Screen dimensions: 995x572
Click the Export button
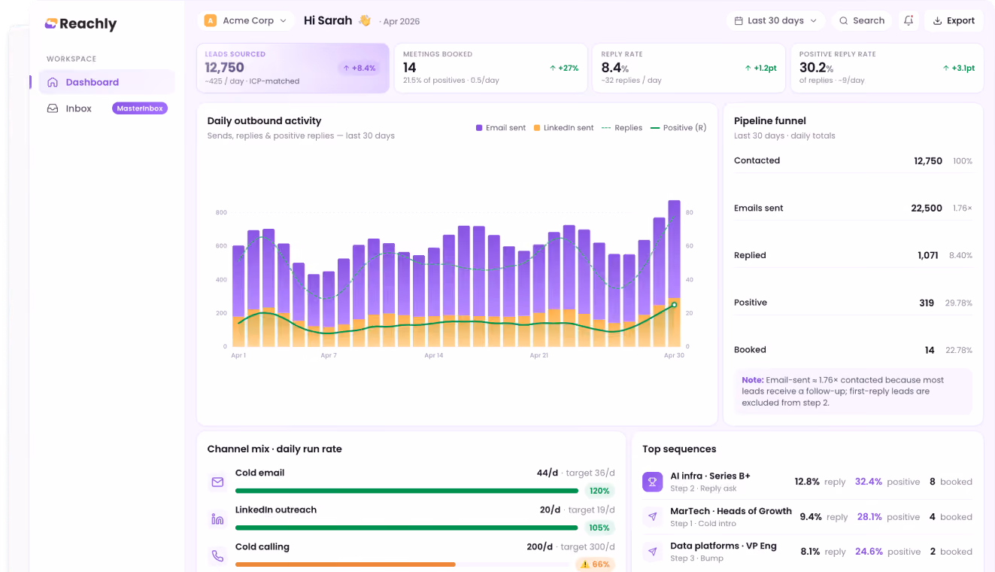tap(954, 21)
